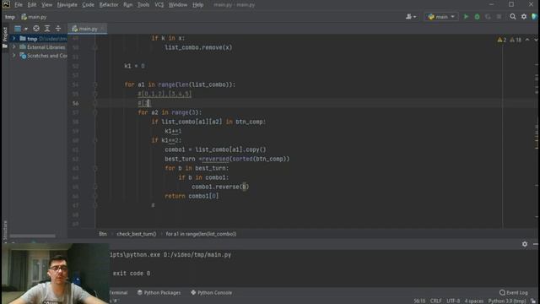Click main.py breadcrumb in navigation bar

click(x=34, y=17)
